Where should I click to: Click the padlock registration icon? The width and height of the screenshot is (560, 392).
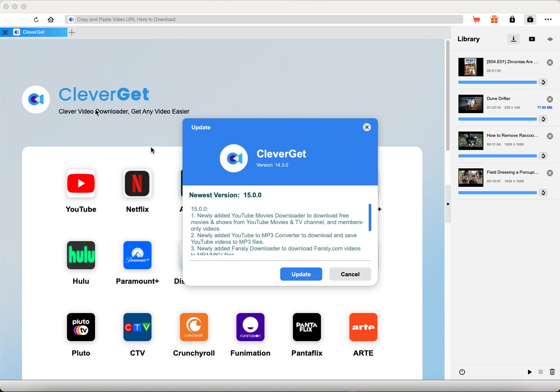pyautogui.click(x=512, y=19)
